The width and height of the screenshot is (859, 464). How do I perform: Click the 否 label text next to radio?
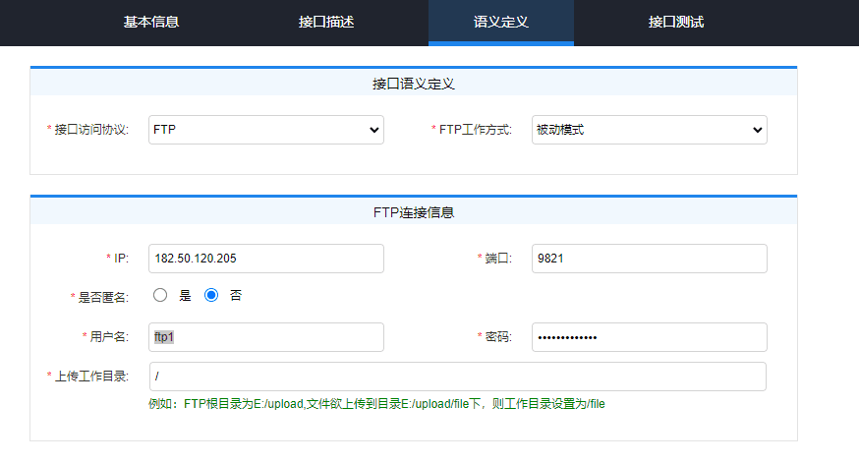(236, 296)
